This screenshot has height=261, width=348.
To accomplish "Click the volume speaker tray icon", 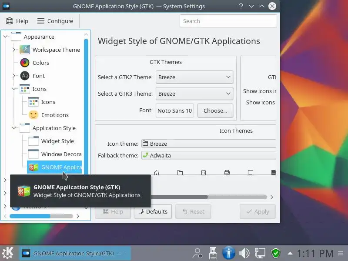I will coord(244,253).
